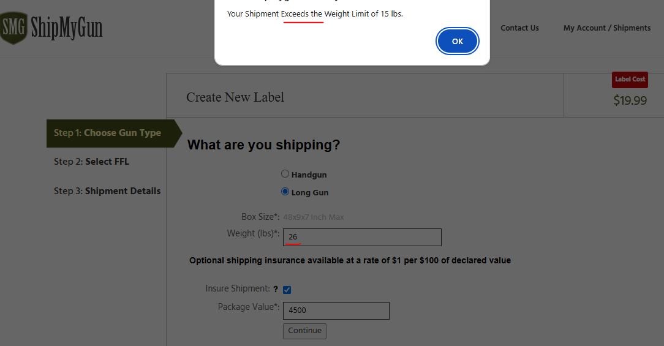Open My Account / Shipments menu
This screenshot has height=346, width=664.
pyautogui.click(x=606, y=28)
